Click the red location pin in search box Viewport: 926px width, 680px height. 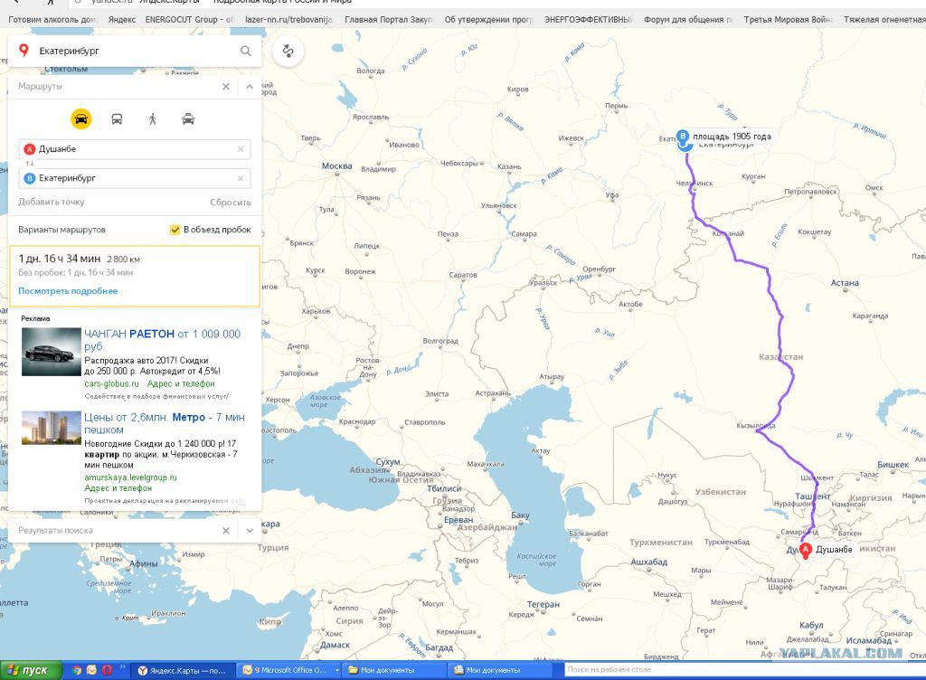point(24,50)
